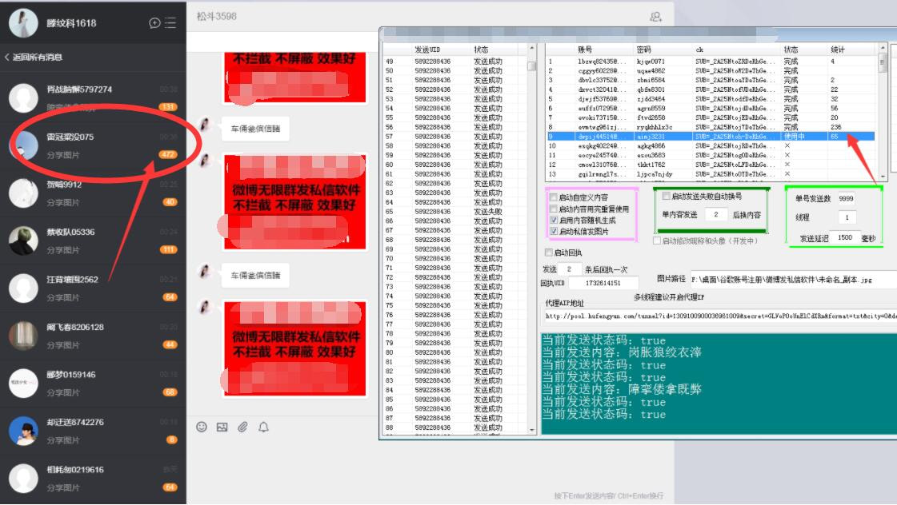Click the 图片路径 image path field
Viewport: 897px width, 505px height.
point(793,280)
